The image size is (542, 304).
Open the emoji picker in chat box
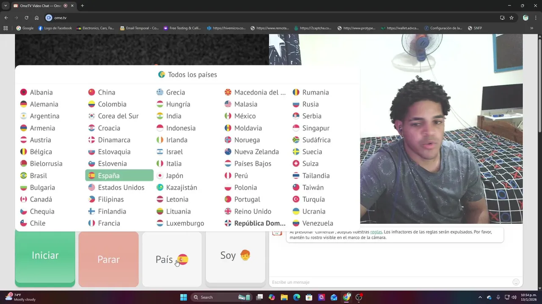coord(516,282)
